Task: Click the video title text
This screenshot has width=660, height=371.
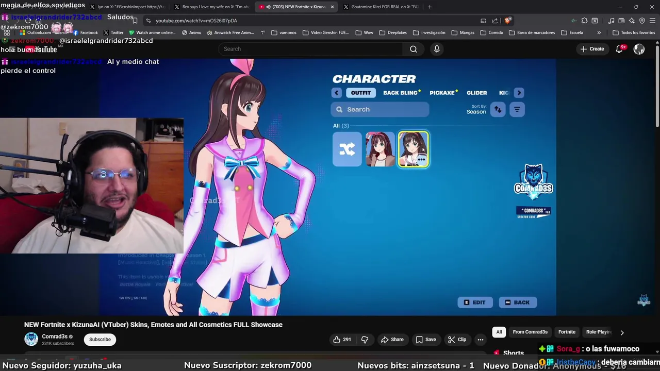Action: click(x=153, y=325)
